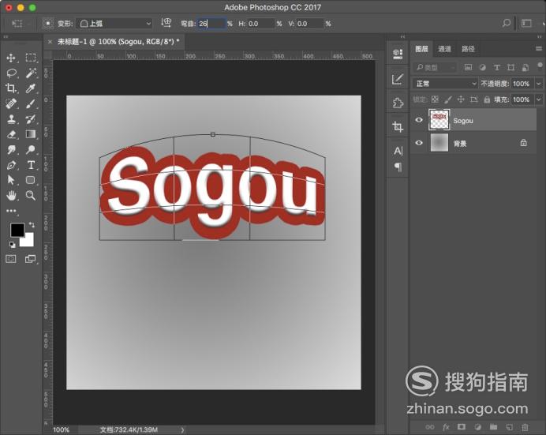Swap foreground and background colors

[32, 225]
